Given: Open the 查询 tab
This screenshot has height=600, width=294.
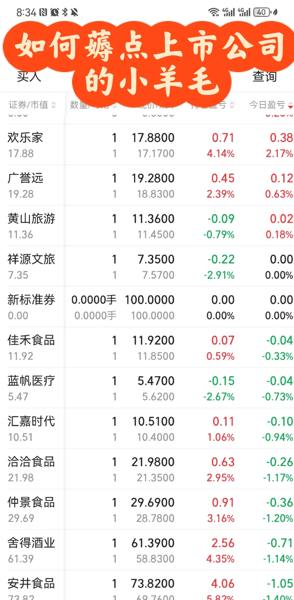Looking at the screenshot, I should pyautogui.click(x=264, y=76).
